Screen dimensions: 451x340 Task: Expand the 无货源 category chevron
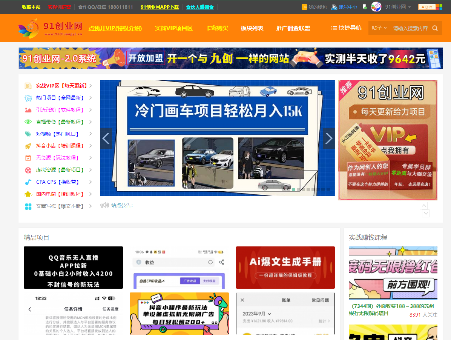click(x=91, y=158)
